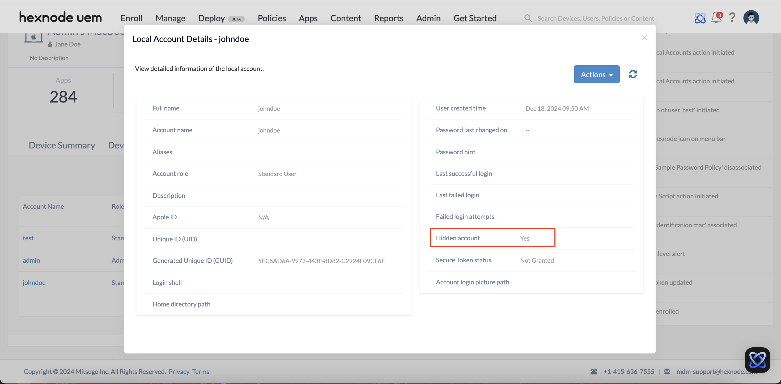Screen dimensions: 781x384
Task: Open the test account link
Action: click(28, 238)
